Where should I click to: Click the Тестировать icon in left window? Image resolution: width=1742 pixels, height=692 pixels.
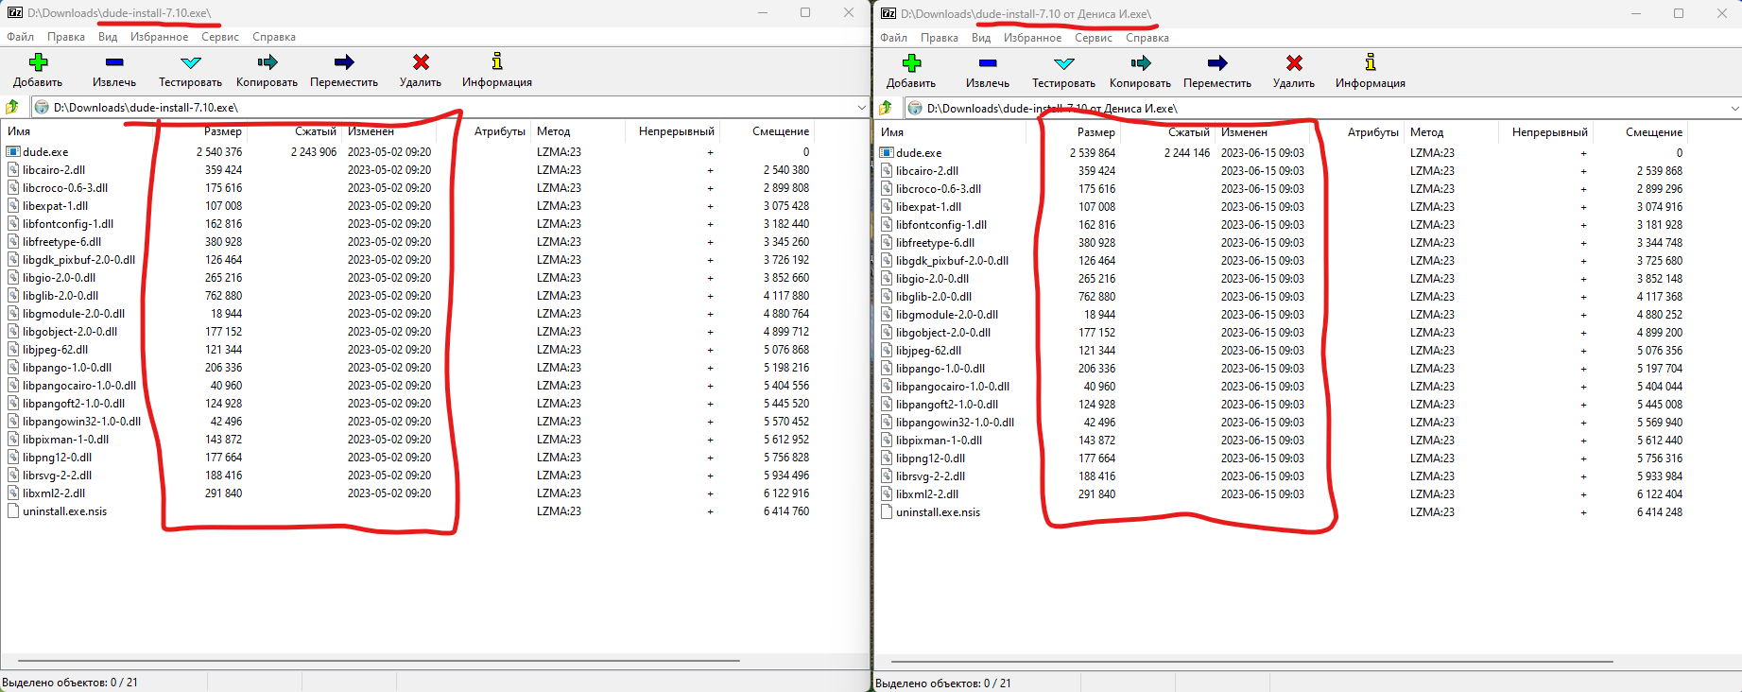click(191, 62)
